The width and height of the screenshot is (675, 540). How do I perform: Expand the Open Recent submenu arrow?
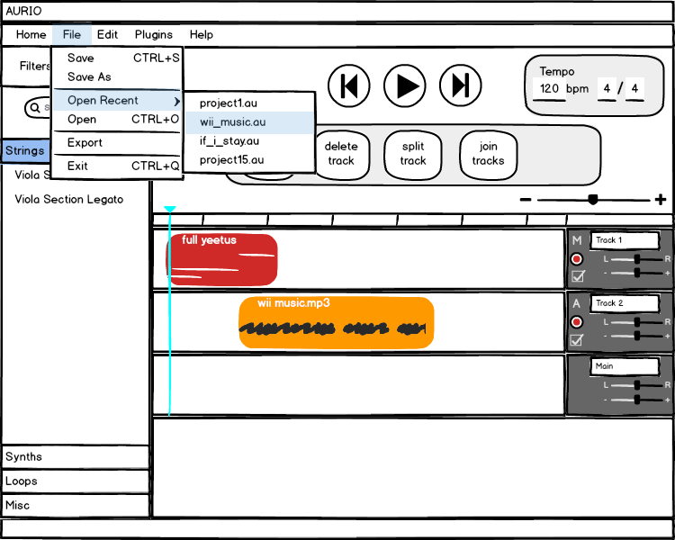[x=176, y=102]
